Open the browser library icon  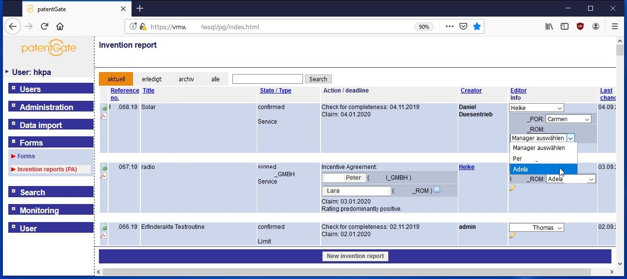[x=549, y=26]
